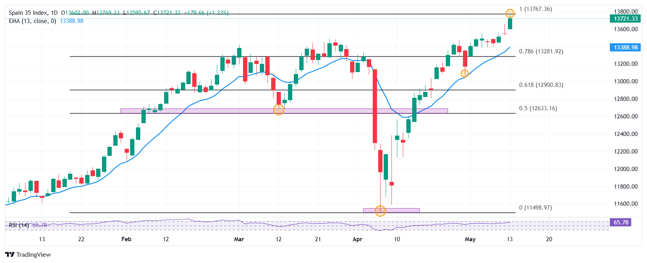Select the EMA (13, close, 0) indicator label
Image resolution: width=647 pixels, height=263 pixels.
32,21
